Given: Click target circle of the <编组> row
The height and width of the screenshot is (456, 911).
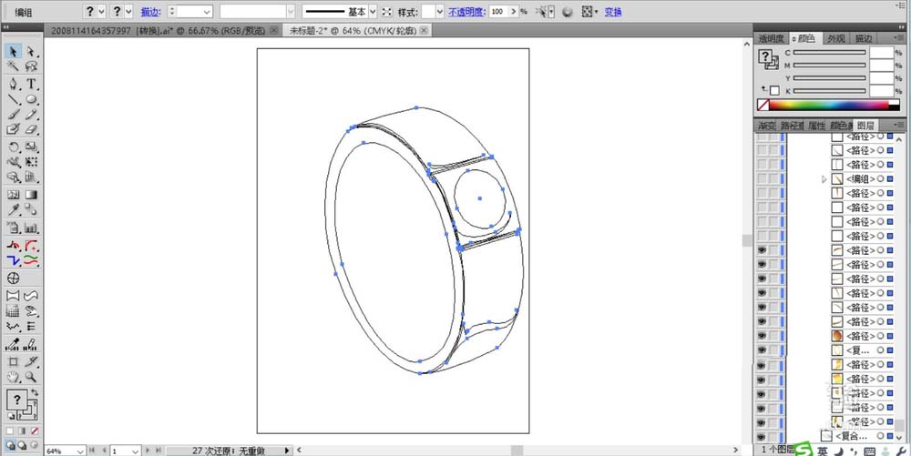Looking at the screenshot, I should coord(880,179).
